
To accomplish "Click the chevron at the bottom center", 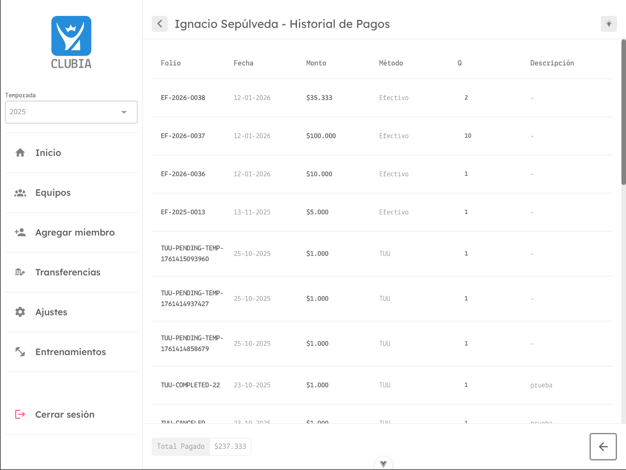I will (383, 464).
